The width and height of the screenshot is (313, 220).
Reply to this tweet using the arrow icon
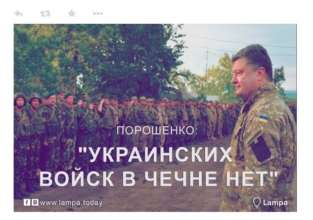[19, 14]
